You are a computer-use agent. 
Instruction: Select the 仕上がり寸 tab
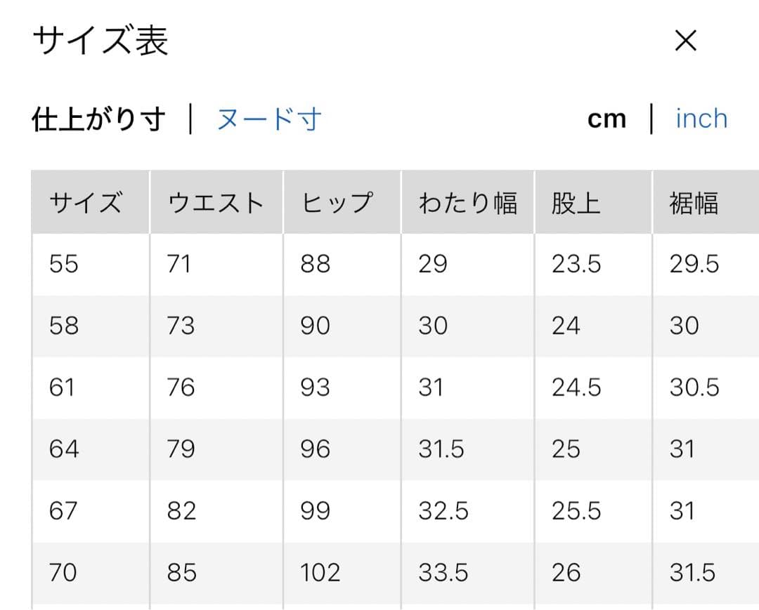click(x=98, y=119)
